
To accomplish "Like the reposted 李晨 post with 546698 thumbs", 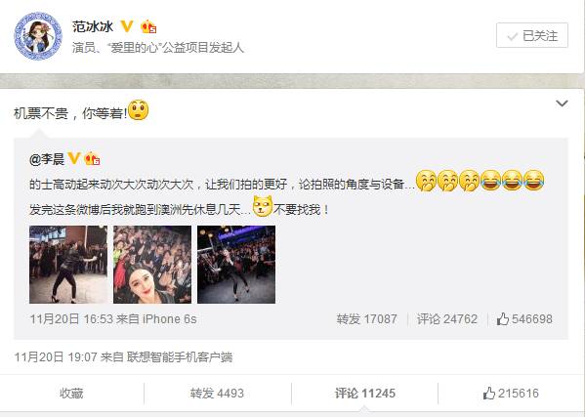I will [x=524, y=319].
